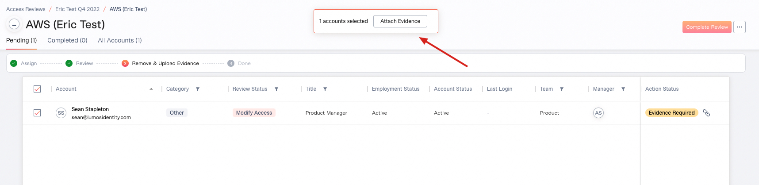Click the AS manager avatar
This screenshot has height=185, width=759.
tap(598, 113)
